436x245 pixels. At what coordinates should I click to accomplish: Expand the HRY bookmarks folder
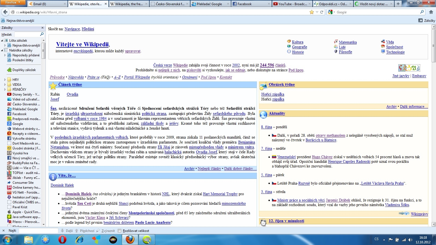click(5, 80)
